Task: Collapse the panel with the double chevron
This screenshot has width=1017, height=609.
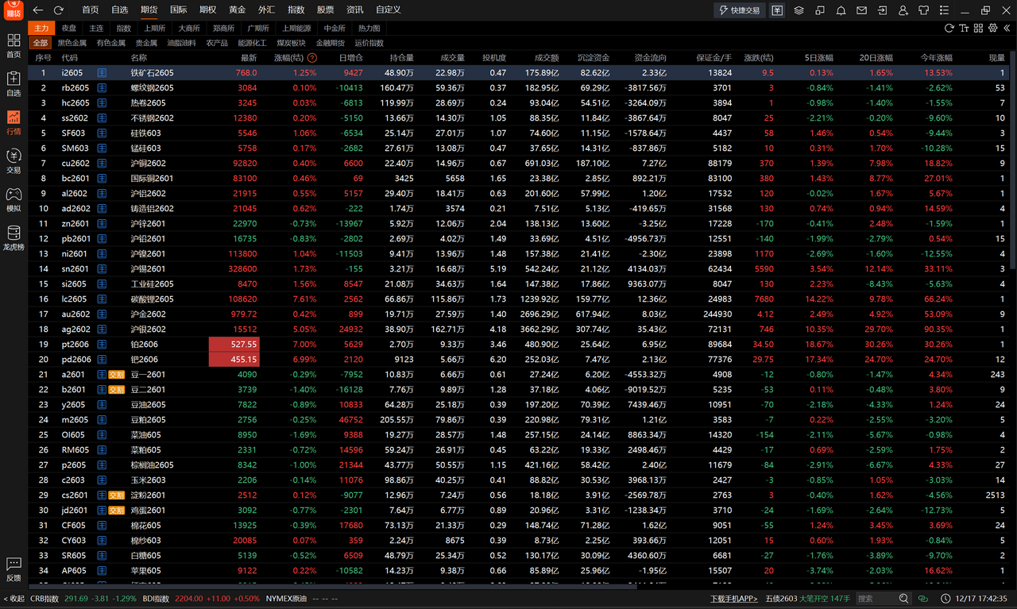Action: click(x=1007, y=28)
